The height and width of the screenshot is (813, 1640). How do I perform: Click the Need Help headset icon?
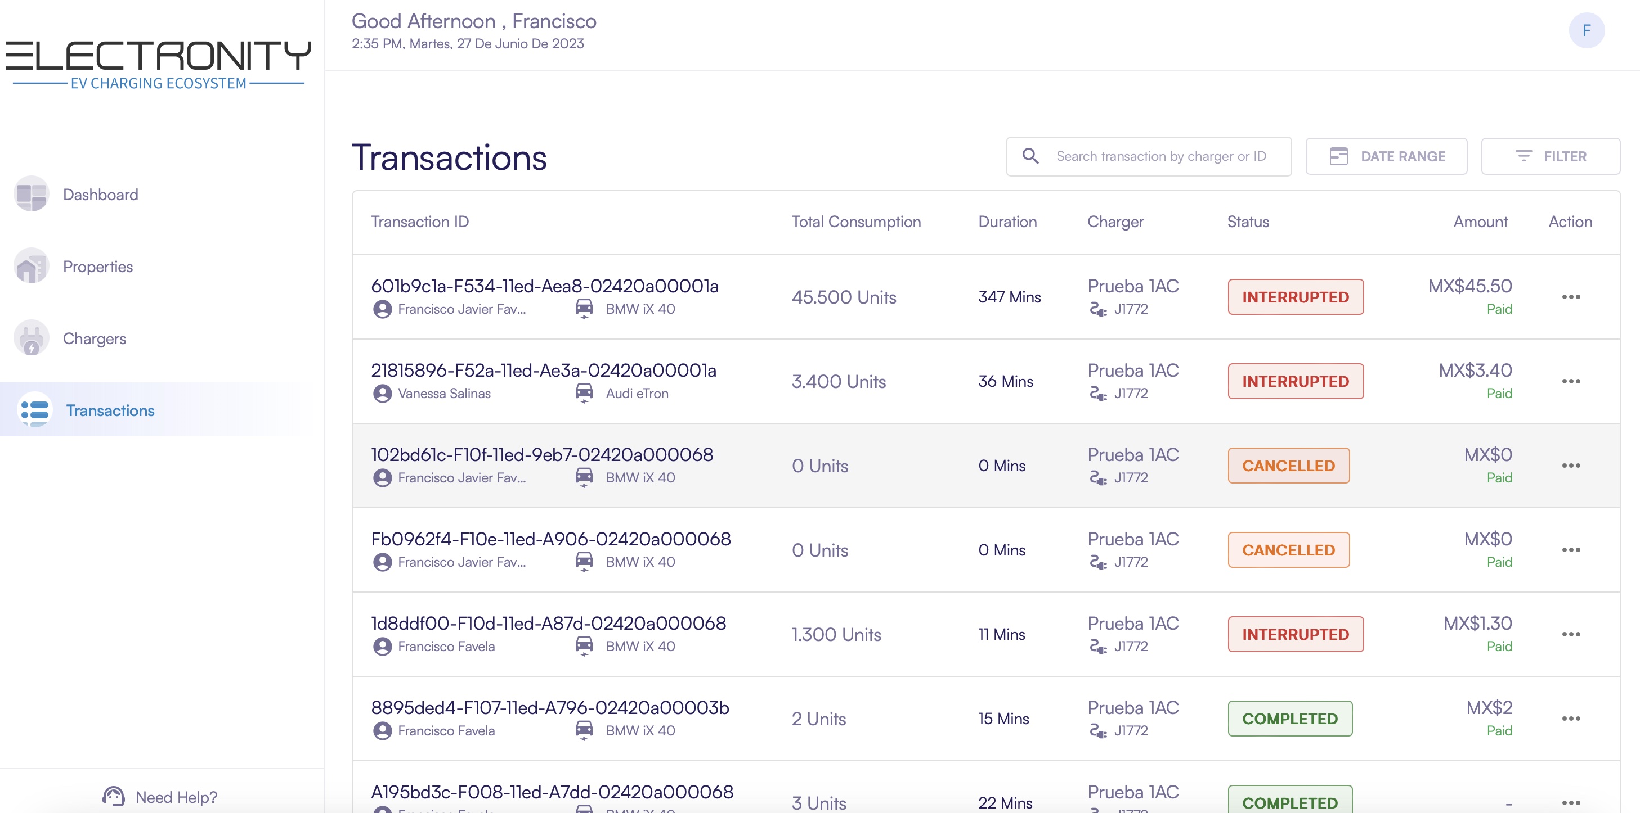click(x=113, y=797)
